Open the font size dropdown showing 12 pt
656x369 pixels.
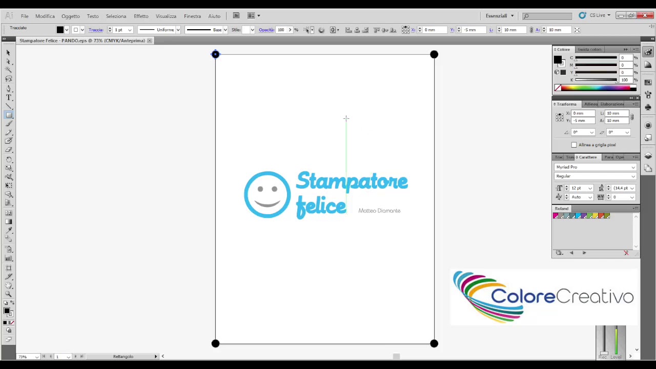590,188
